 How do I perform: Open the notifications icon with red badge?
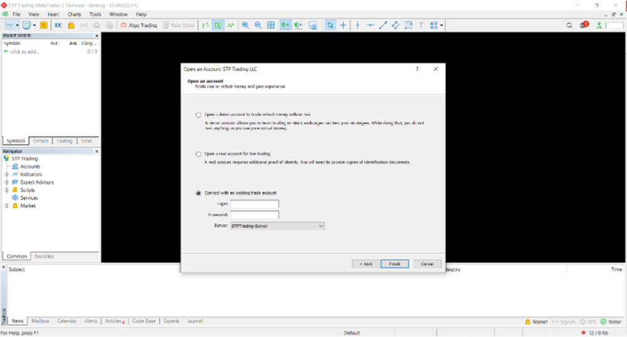[x=584, y=25]
